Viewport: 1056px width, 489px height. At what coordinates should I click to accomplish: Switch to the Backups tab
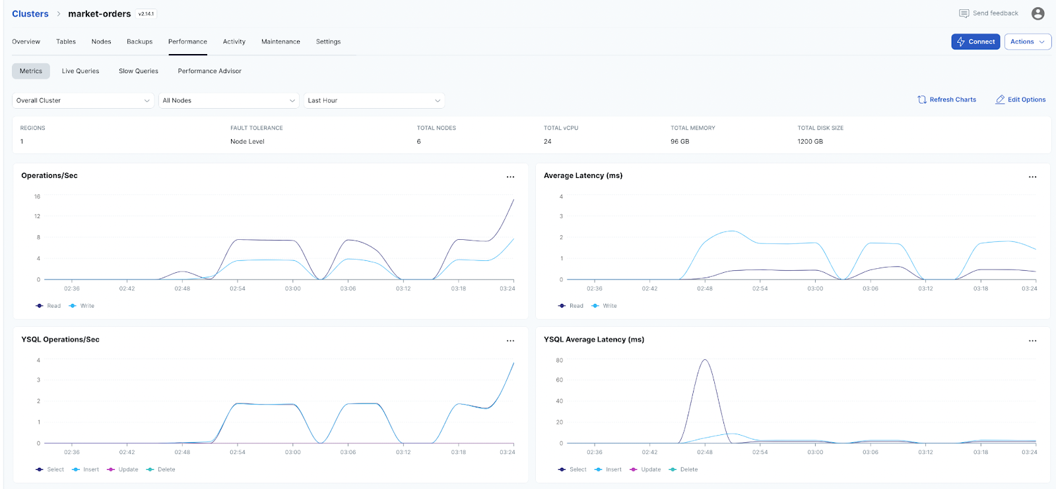pyautogui.click(x=139, y=42)
